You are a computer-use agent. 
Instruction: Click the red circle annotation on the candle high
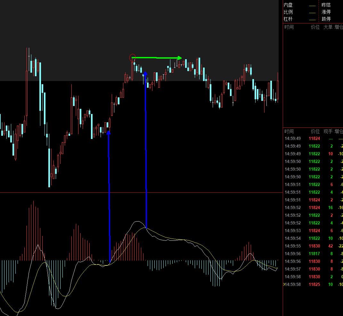[133, 58]
